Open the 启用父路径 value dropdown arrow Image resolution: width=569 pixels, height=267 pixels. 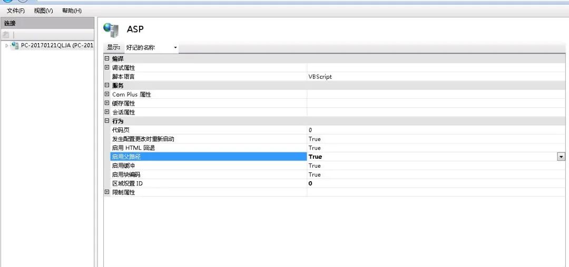(561, 157)
